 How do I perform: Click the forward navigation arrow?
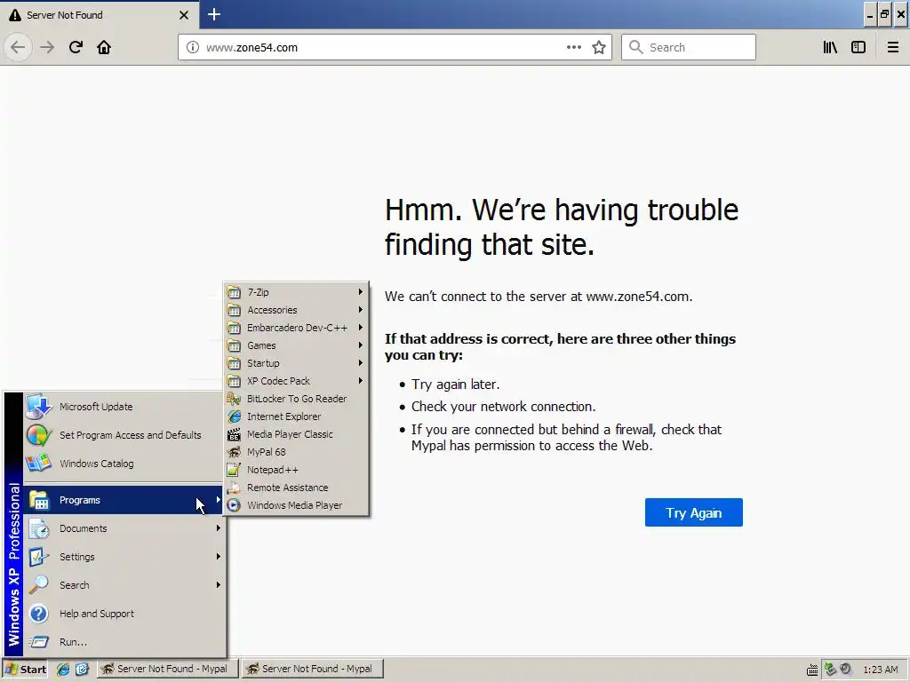click(x=47, y=47)
